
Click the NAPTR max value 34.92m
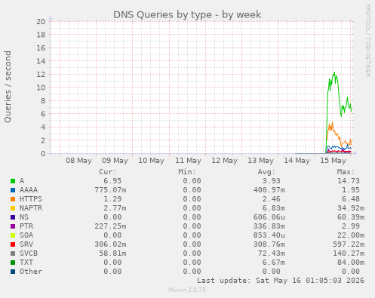pyautogui.click(x=351, y=208)
